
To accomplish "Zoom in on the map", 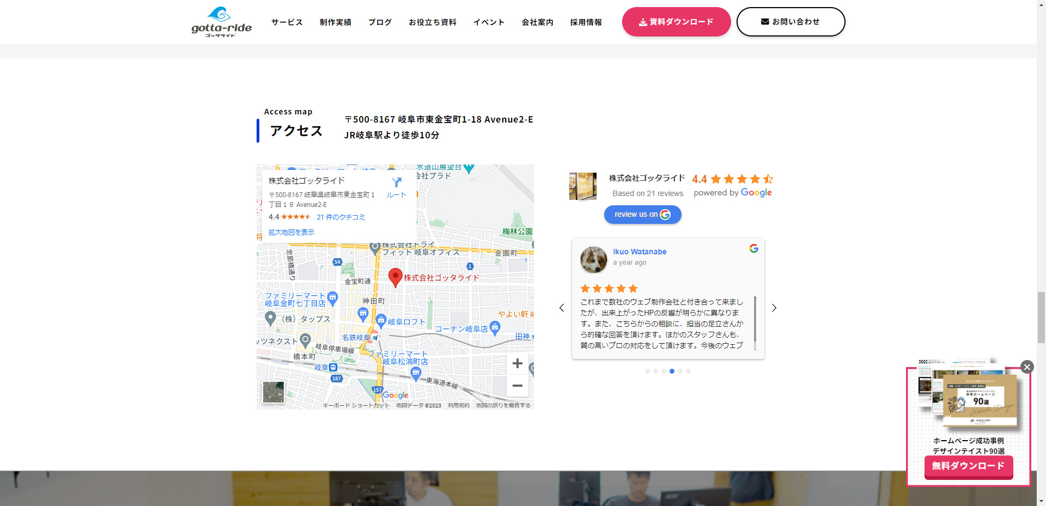I will point(517,364).
